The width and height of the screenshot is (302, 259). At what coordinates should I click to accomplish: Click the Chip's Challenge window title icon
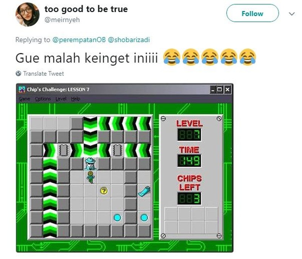pyautogui.click(x=22, y=89)
